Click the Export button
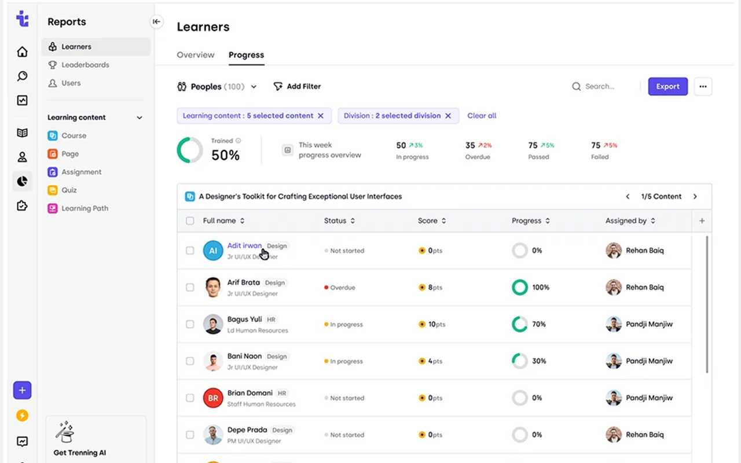 [x=667, y=86]
